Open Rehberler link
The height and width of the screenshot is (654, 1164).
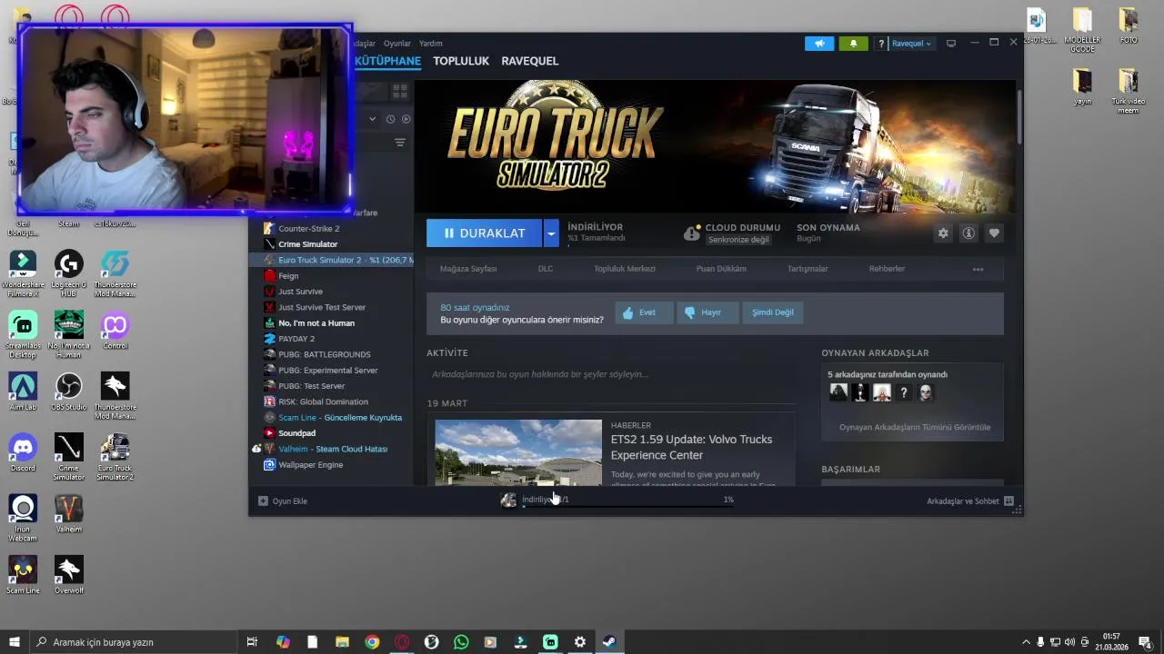(x=887, y=269)
